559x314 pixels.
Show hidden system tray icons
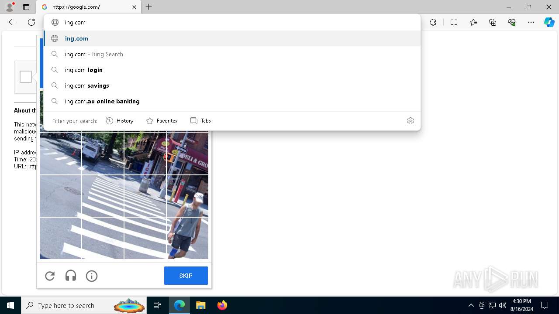coord(471,305)
